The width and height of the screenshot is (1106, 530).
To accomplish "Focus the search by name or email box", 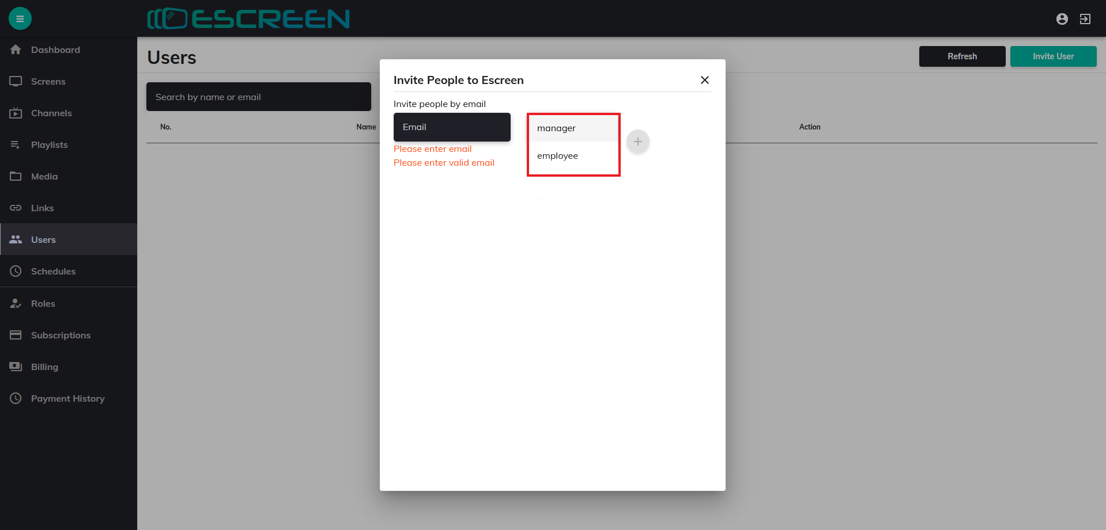I will (x=258, y=97).
